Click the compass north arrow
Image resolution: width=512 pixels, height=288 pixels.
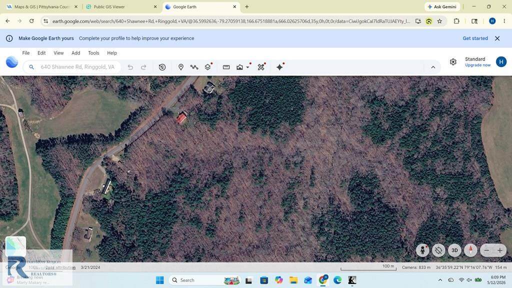pyautogui.click(x=470, y=250)
